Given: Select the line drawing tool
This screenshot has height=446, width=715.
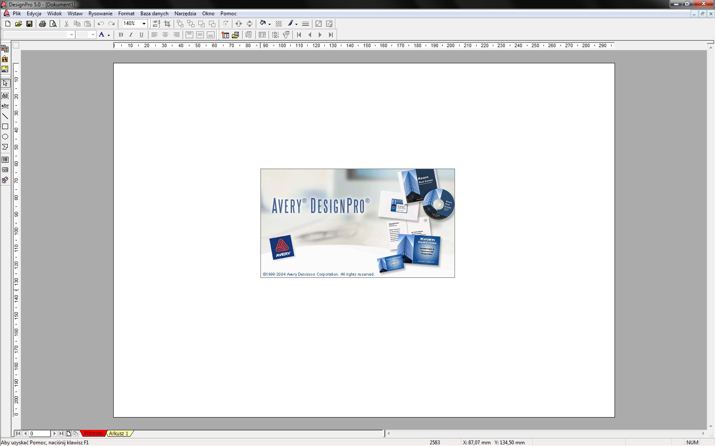Looking at the screenshot, I should 5,116.
